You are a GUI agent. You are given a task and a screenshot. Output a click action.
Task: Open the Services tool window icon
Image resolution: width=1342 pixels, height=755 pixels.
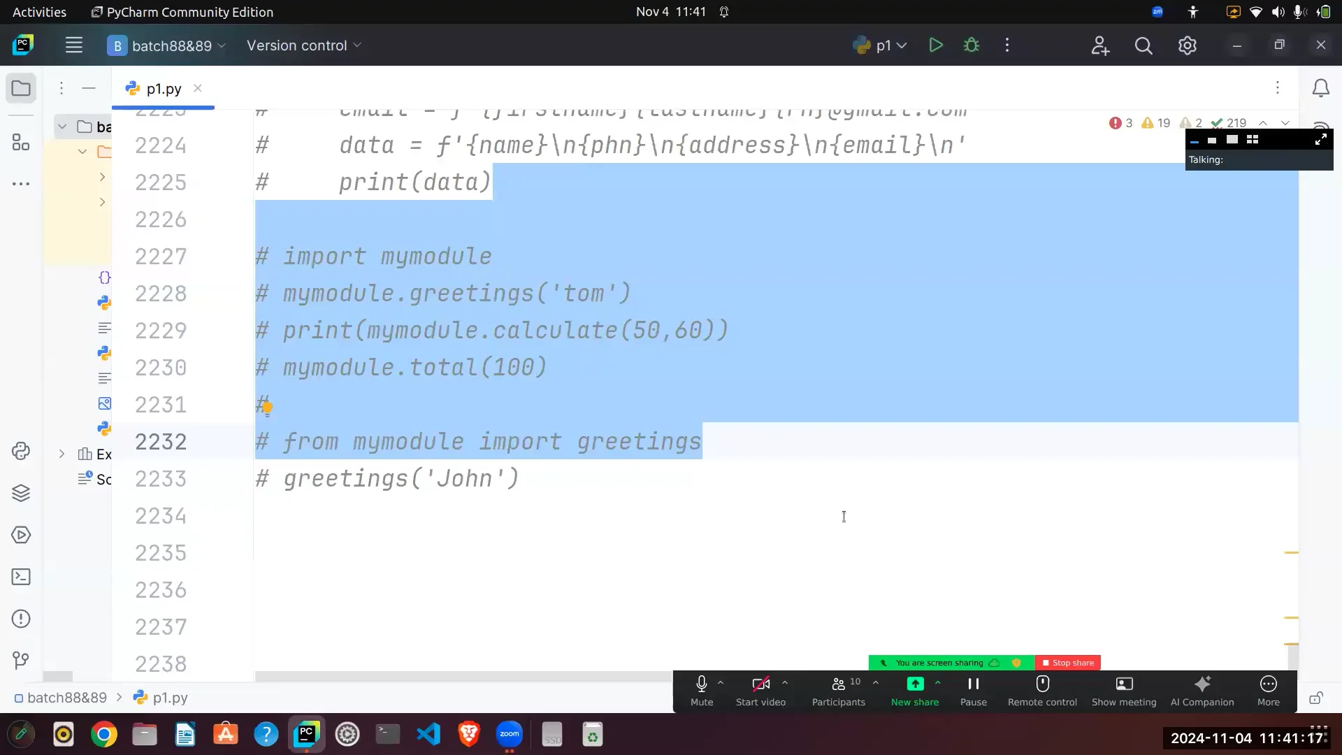20,535
